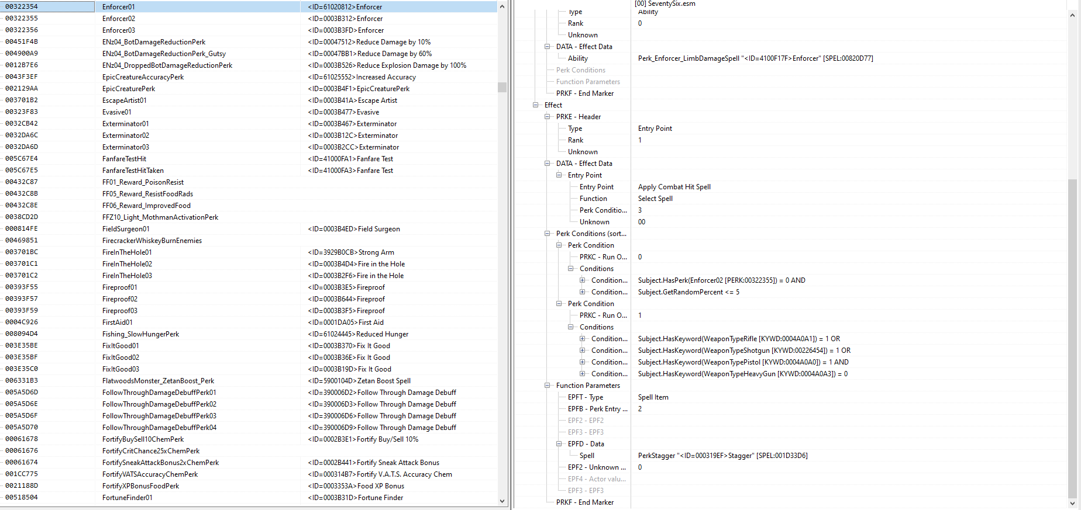Expand the WeaponTypeRifle keyword condition

[x=582, y=339]
